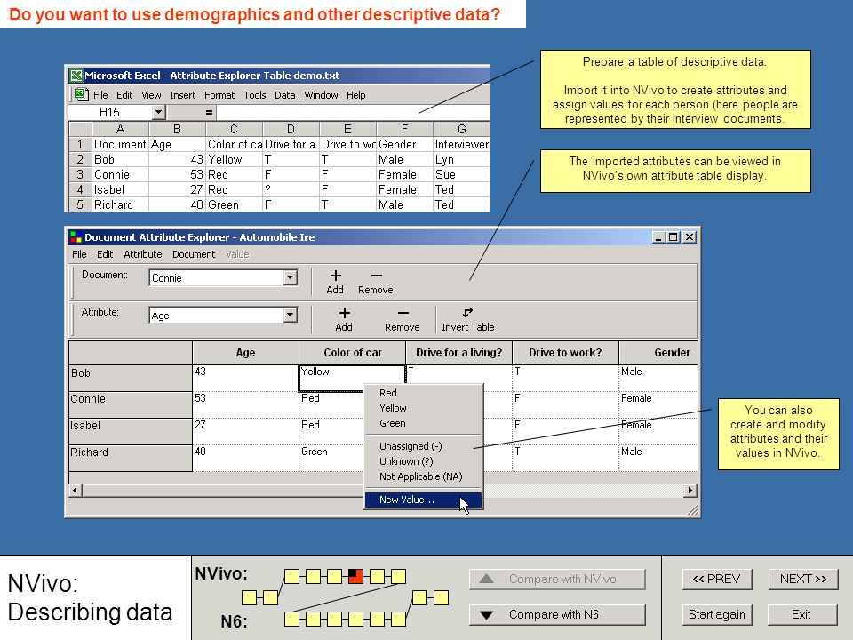Viewport: 853px width, 640px height.
Task: Click the Compare with N6 button label
Action: point(554,615)
